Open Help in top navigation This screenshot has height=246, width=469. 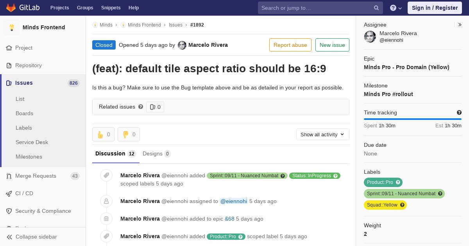point(134,8)
